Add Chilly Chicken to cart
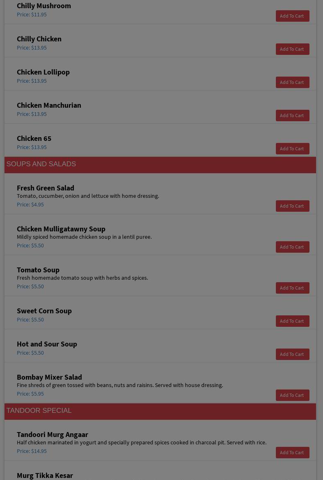This screenshot has height=480, width=323. (x=292, y=49)
